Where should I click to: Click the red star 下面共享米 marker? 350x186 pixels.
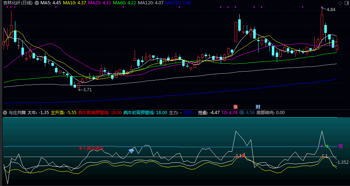[91, 148]
